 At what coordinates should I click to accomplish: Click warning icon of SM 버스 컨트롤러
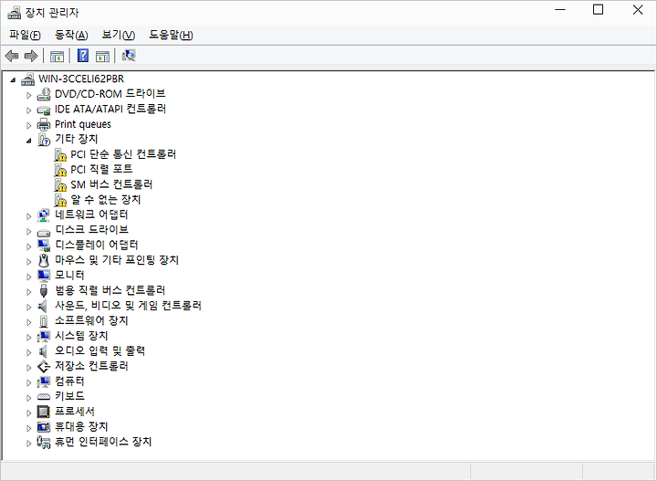[60, 184]
